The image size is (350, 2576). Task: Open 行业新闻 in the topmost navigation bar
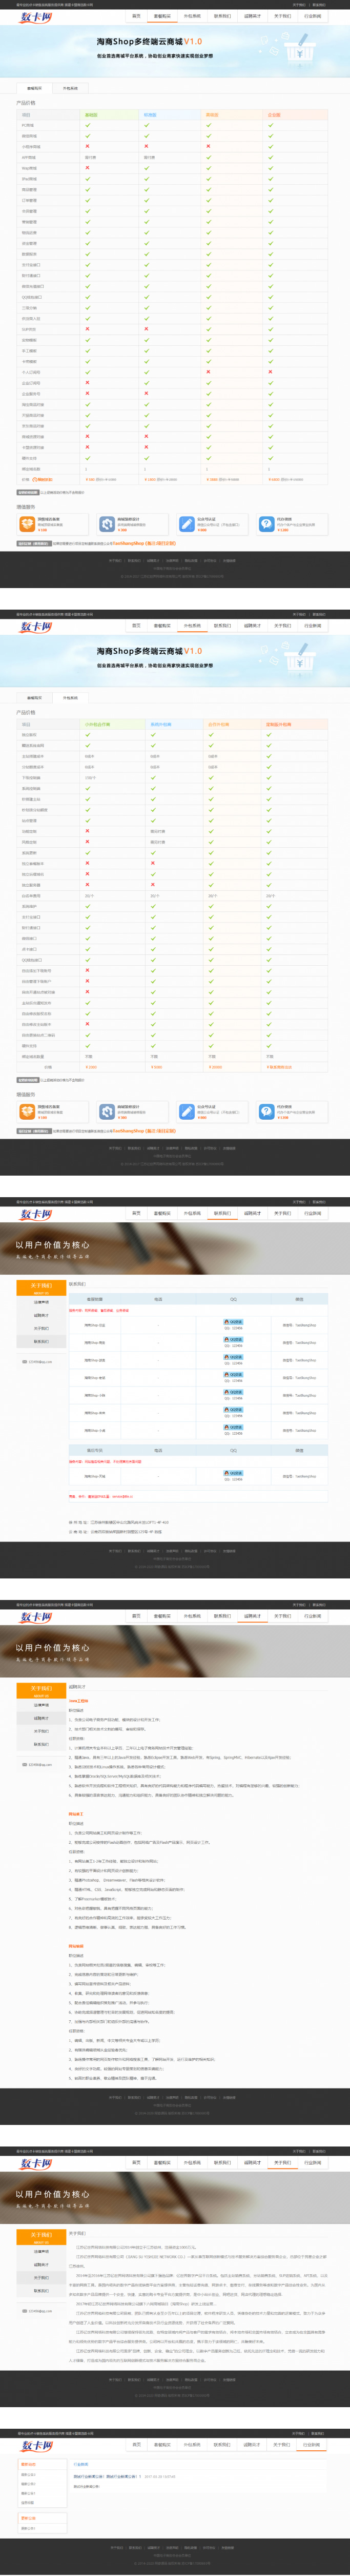point(312,16)
